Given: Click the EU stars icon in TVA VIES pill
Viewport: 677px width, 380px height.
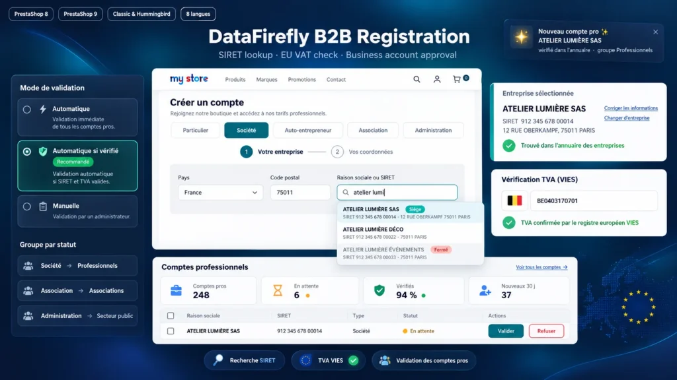Looking at the screenshot, I should tap(305, 361).
